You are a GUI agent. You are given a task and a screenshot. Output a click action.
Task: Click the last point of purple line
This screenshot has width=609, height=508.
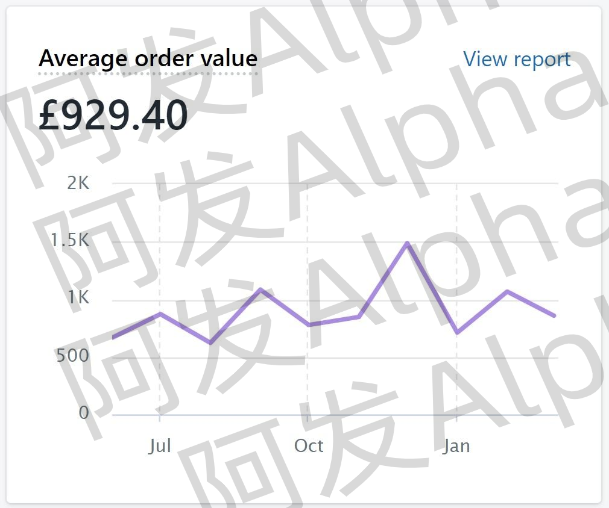[554, 315]
